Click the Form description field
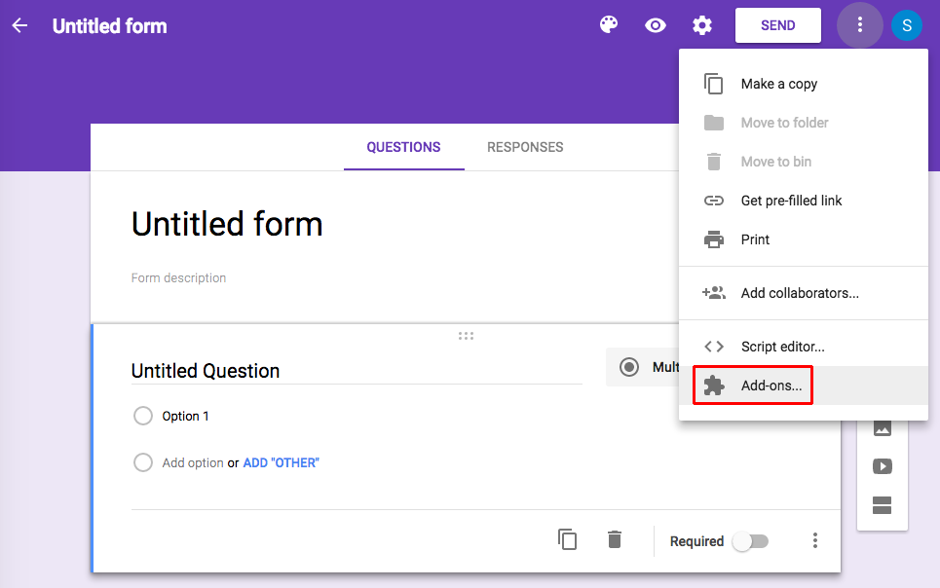The image size is (940, 588). click(178, 278)
